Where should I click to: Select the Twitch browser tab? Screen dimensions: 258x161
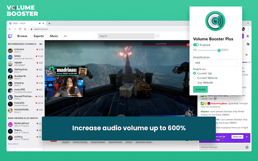[26, 23]
